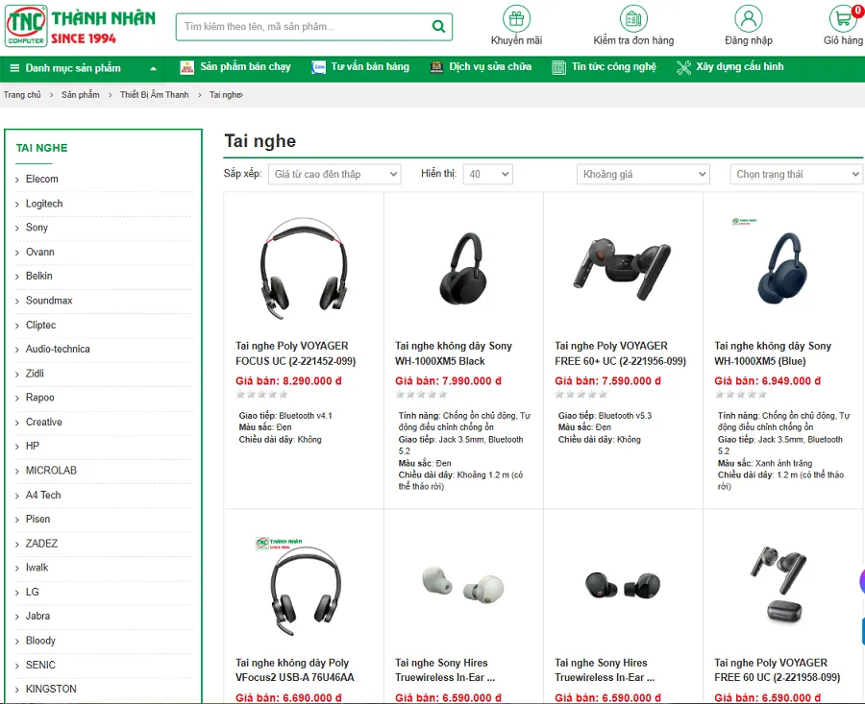Open Danh mục sản phẩm menu

73,68
